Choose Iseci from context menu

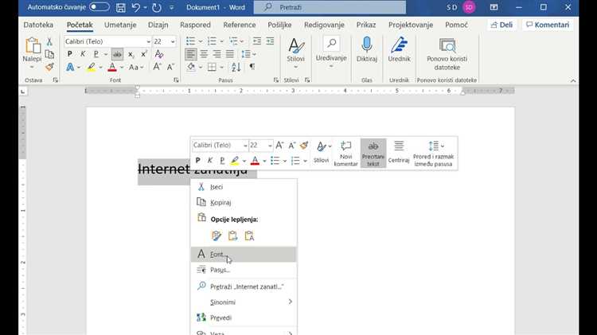pos(244,187)
